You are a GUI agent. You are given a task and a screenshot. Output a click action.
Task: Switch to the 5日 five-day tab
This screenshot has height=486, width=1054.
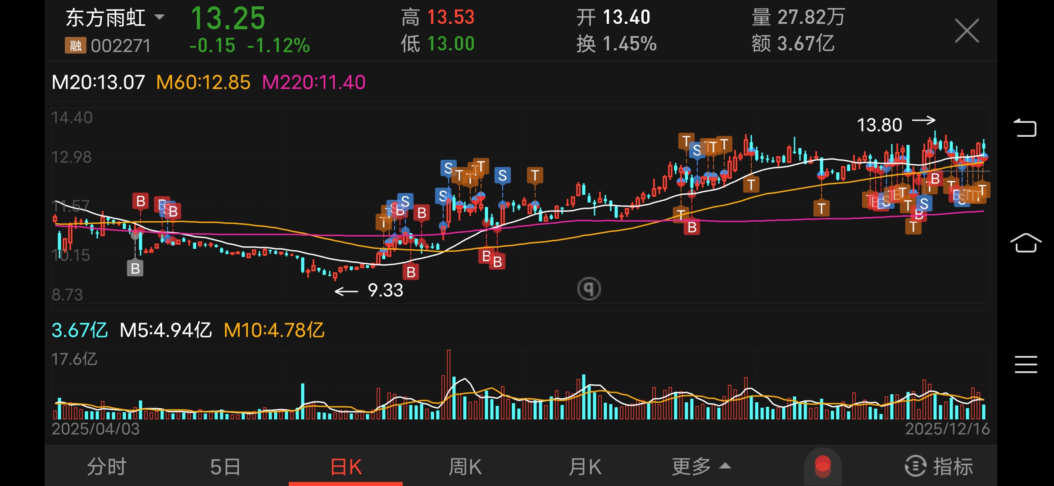(225, 466)
